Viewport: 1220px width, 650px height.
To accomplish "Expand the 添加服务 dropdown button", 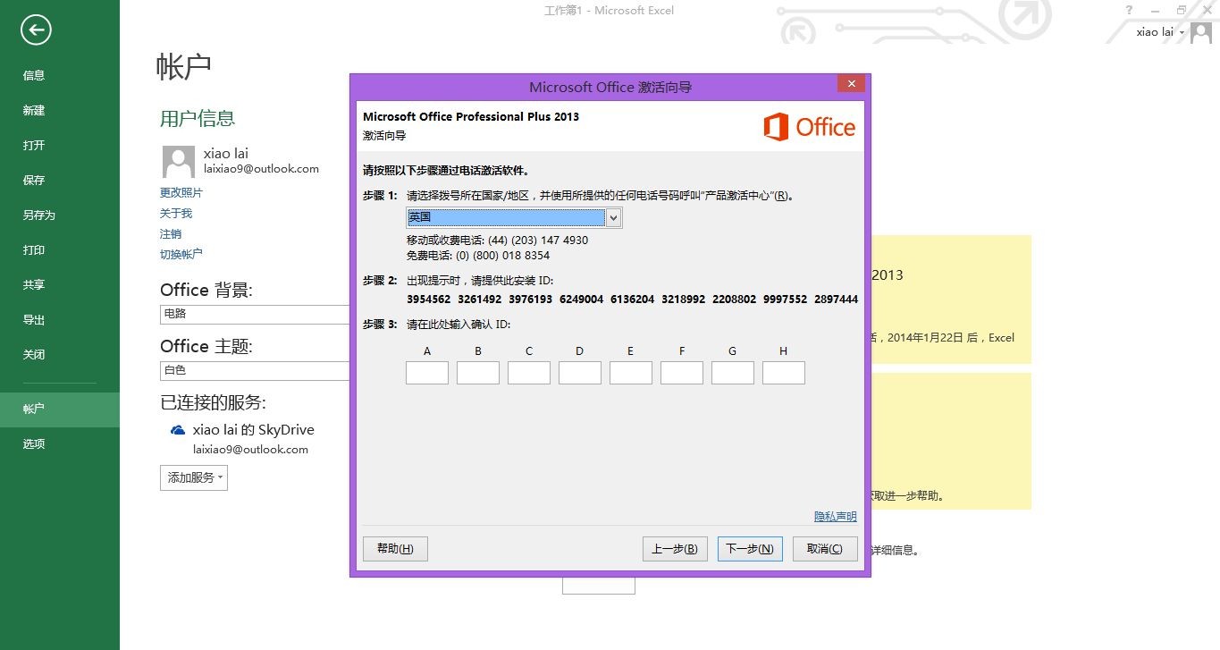I will point(194,477).
